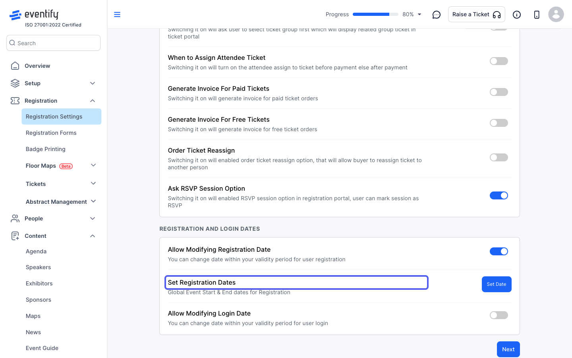Disable Ask RSVP Session Option
Screen dimensions: 572x358
(499, 195)
